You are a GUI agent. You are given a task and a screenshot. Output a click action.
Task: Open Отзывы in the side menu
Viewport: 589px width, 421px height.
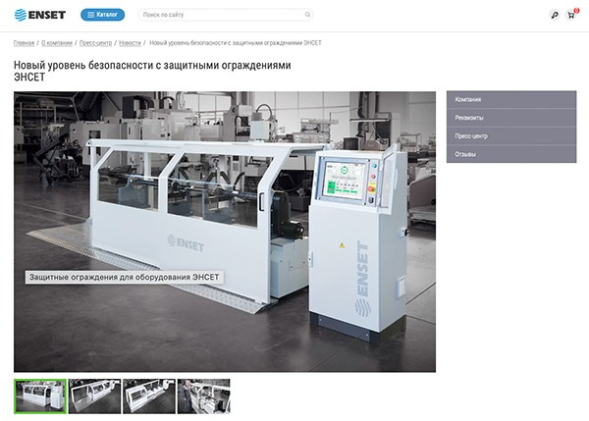[510, 154]
